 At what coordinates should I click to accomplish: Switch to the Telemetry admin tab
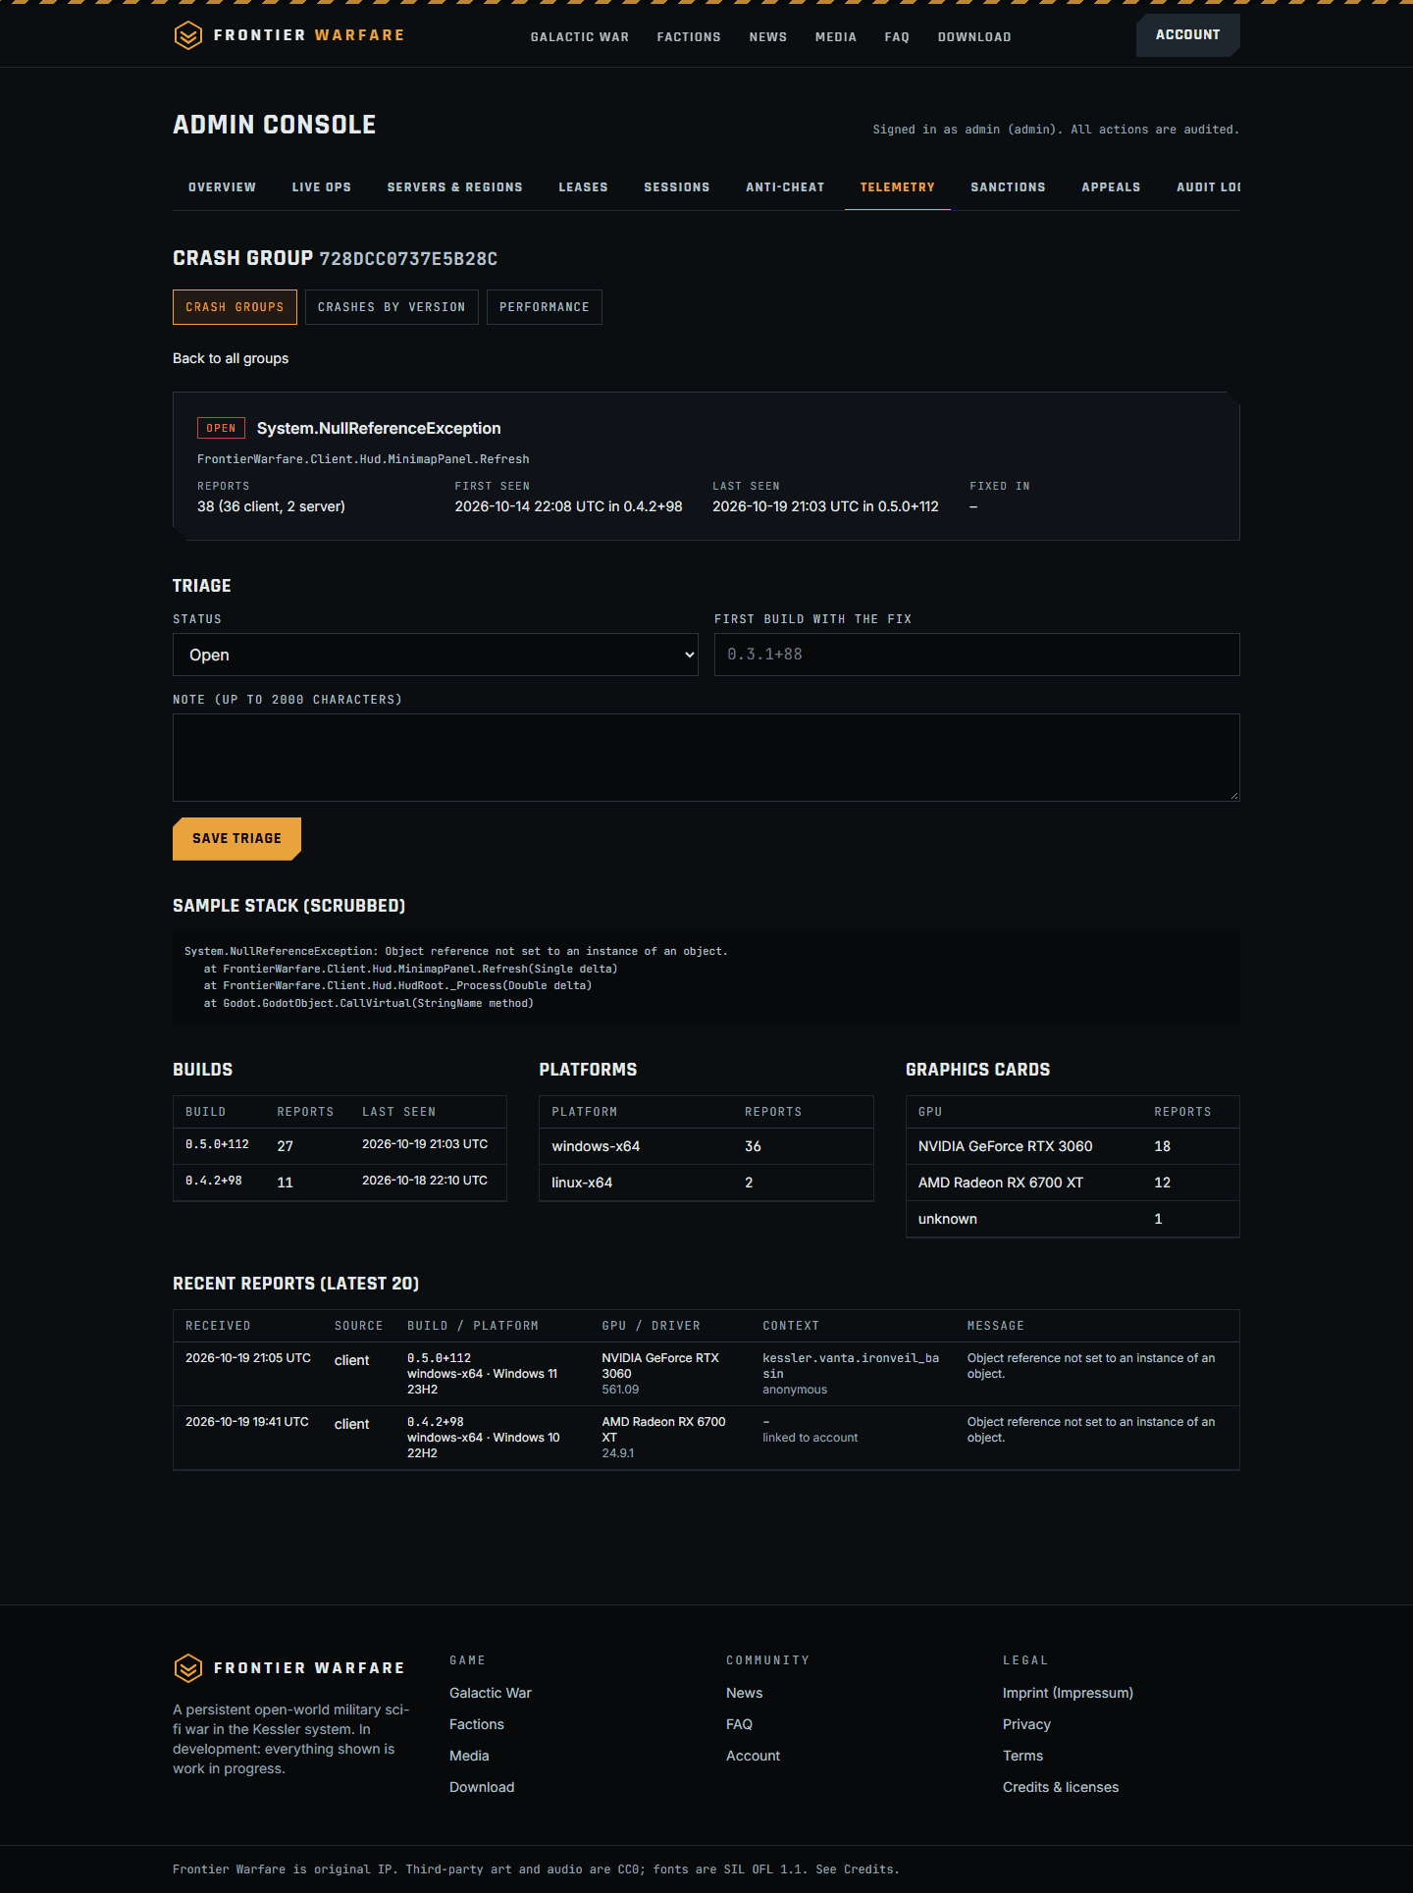point(897,187)
